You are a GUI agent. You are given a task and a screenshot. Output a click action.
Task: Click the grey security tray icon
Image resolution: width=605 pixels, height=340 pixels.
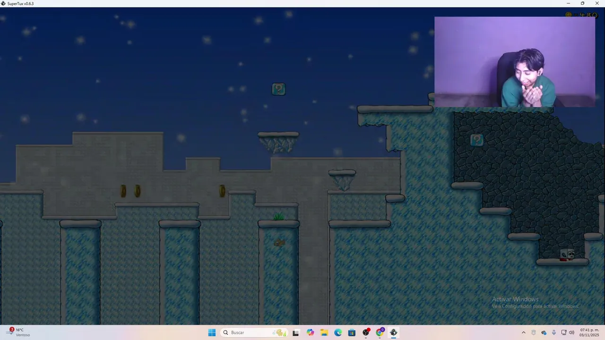point(534,332)
